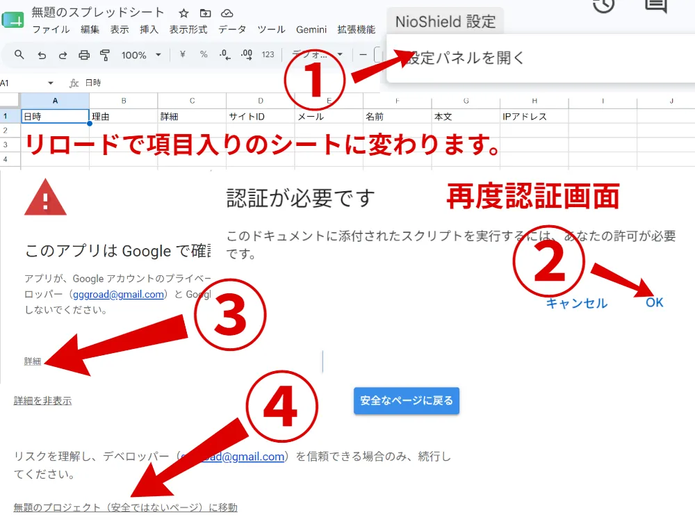Image resolution: width=695 pixels, height=531 pixels.
Task: Undo the last action
Action: [x=42, y=55]
